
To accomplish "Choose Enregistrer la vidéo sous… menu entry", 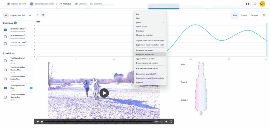I will 150,54.
